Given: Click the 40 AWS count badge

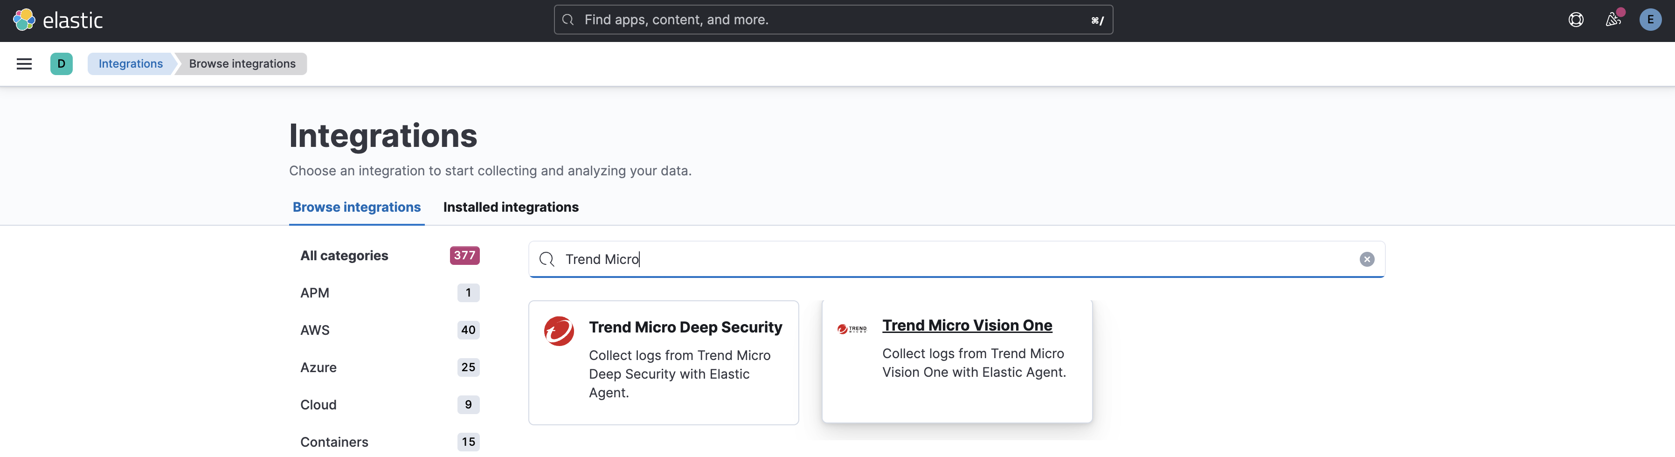Looking at the screenshot, I should (468, 330).
